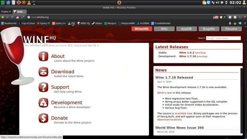The height and width of the screenshot is (139, 247).
Task: Go back with the green arrow button
Action: click(3, 17)
